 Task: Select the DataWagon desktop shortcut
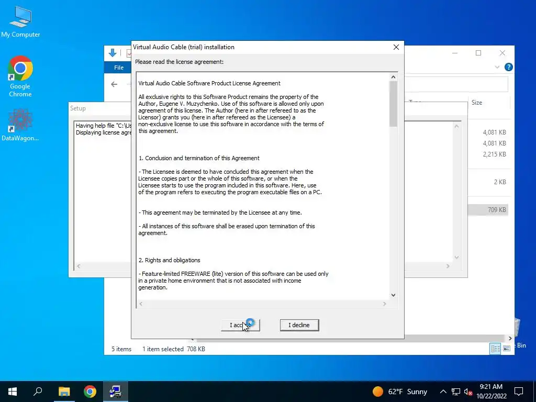coord(20,125)
